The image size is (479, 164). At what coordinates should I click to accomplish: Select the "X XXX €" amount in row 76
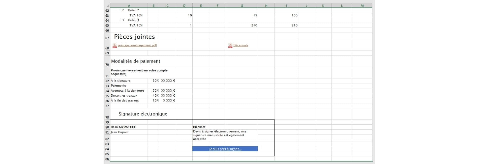(167, 101)
